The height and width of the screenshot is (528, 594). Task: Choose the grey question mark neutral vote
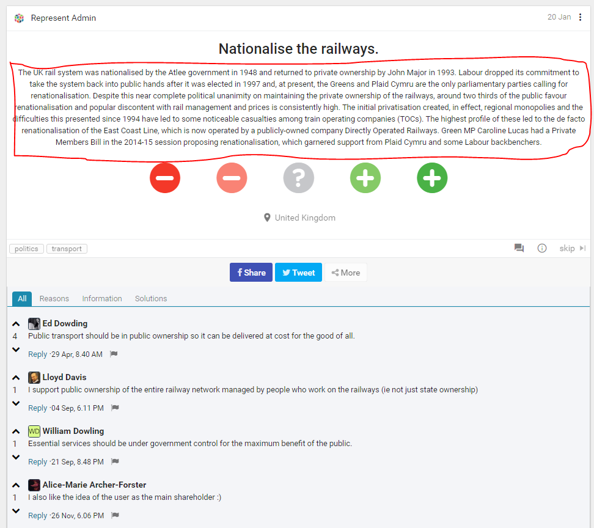click(x=298, y=178)
